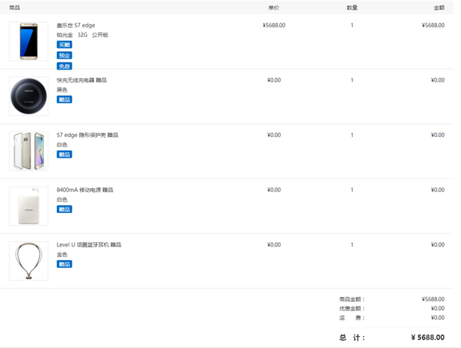
Task: Click the Level U 项圈蓝牙耳机 product title
Action: (89, 244)
